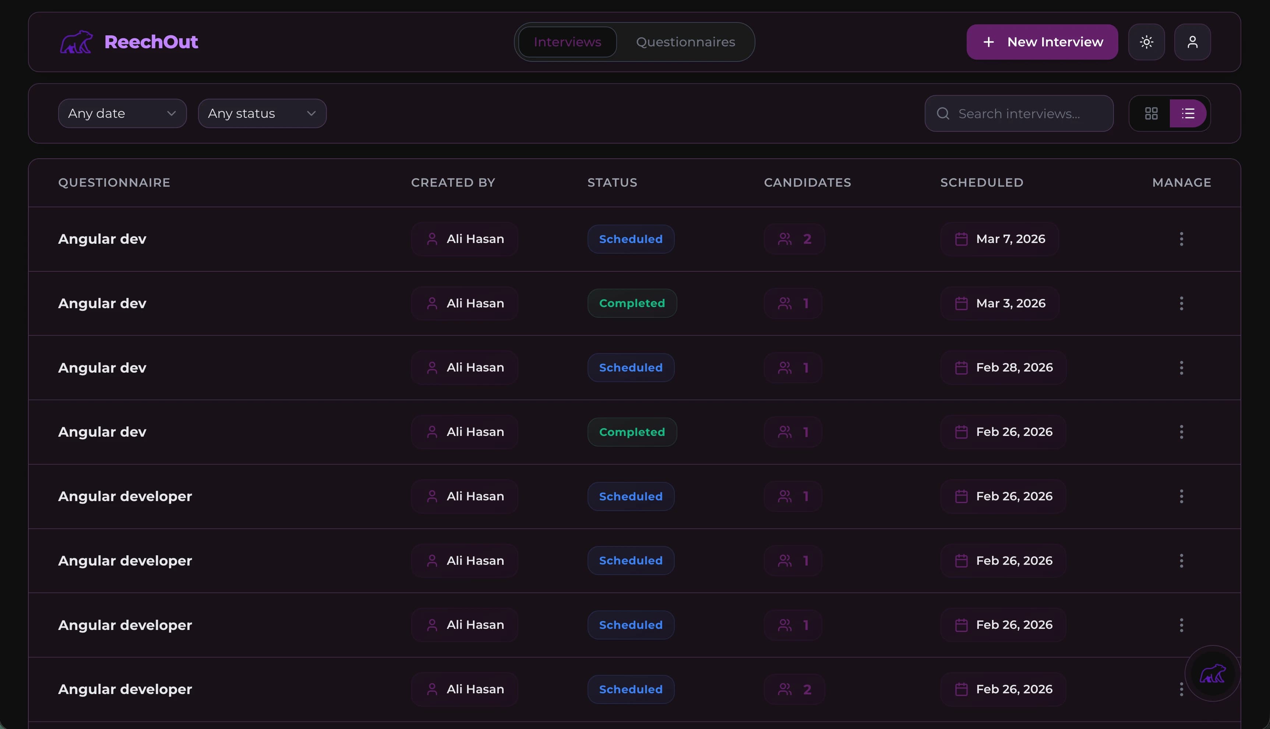Switch to grid view layout
This screenshot has height=729, width=1270.
pyautogui.click(x=1151, y=113)
